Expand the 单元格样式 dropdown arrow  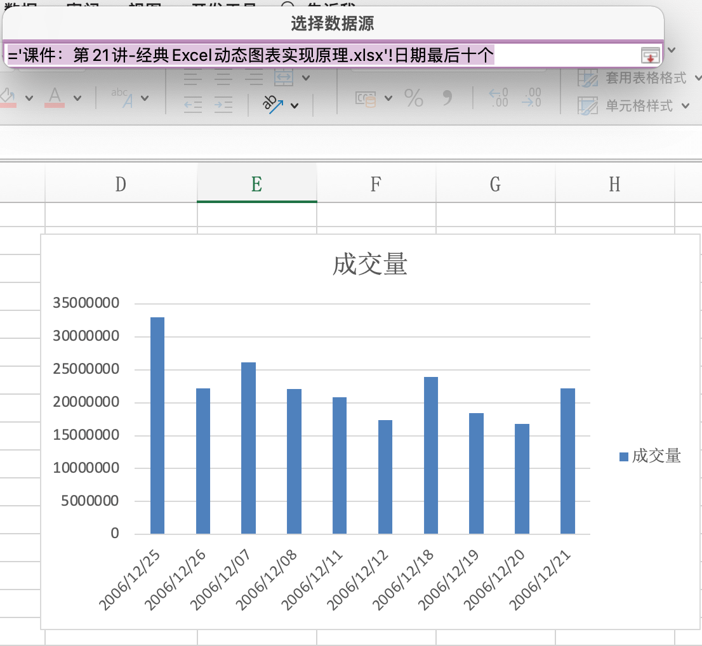pyautogui.click(x=685, y=106)
